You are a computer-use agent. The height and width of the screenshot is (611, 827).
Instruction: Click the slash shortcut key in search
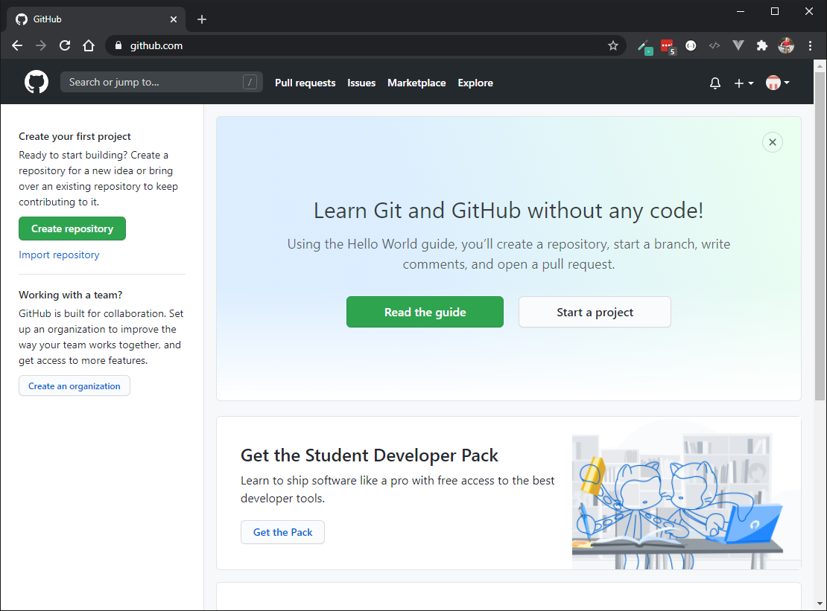(x=250, y=82)
